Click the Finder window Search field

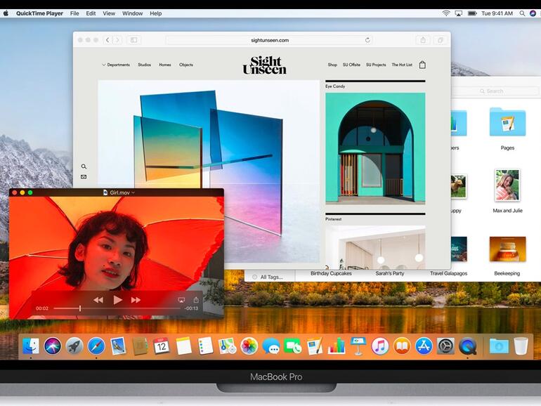[x=496, y=91]
